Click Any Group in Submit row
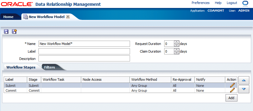 139,86
